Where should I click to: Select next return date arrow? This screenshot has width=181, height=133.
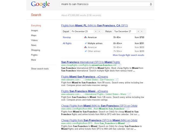142,31
